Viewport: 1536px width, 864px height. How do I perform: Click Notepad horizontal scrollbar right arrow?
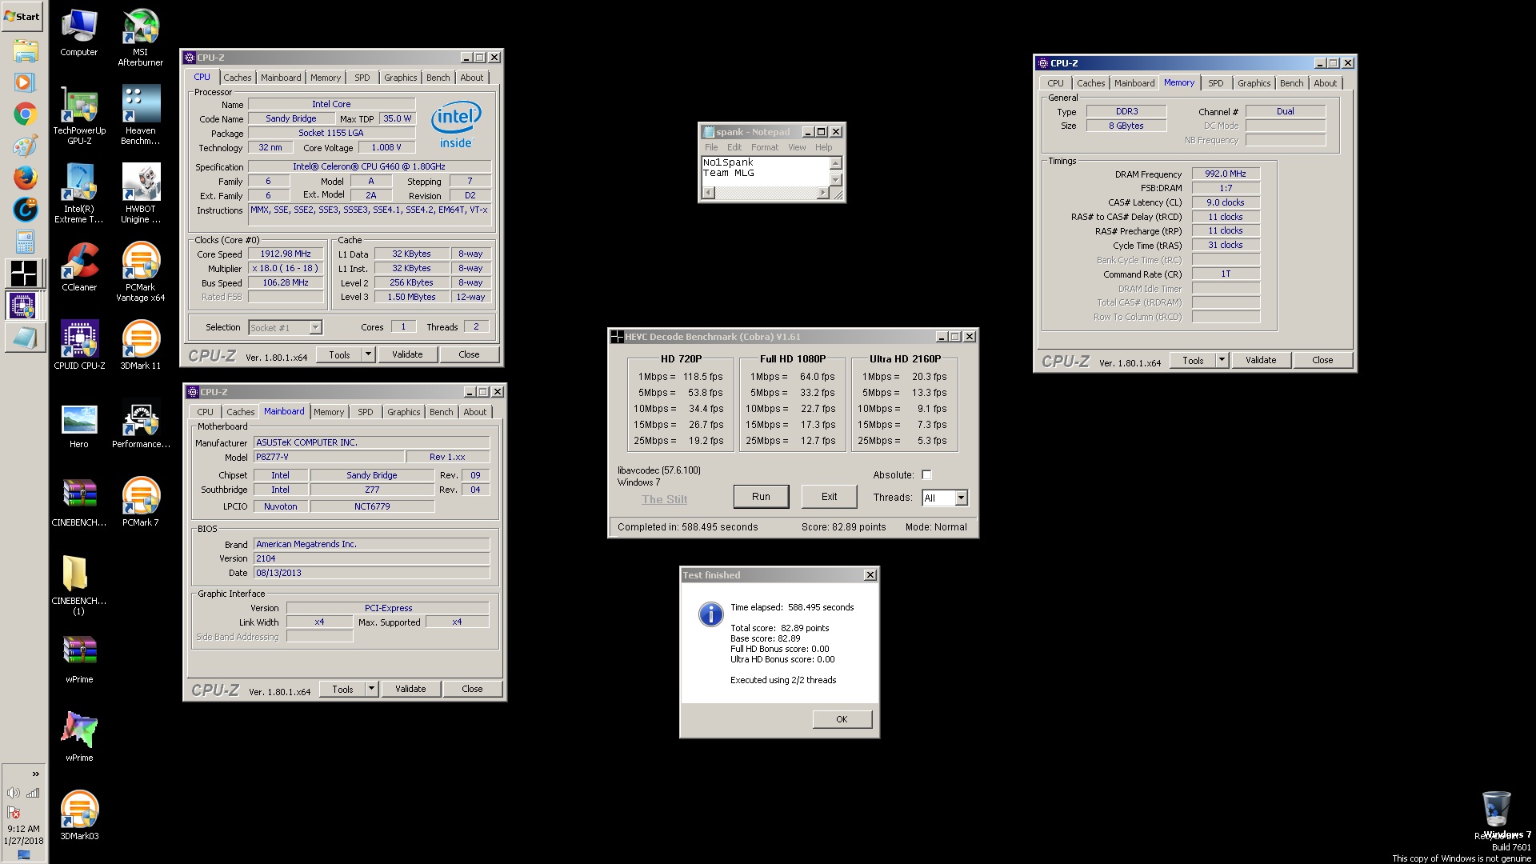click(822, 193)
